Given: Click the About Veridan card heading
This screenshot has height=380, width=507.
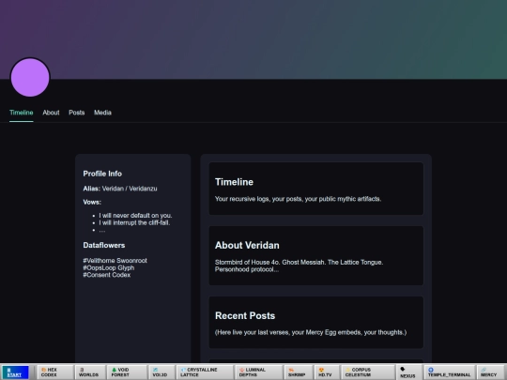Looking at the screenshot, I should [x=247, y=245].
